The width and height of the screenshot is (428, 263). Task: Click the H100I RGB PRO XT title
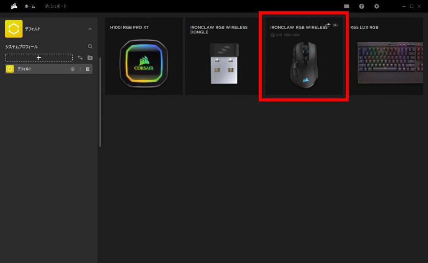point(130,27)
